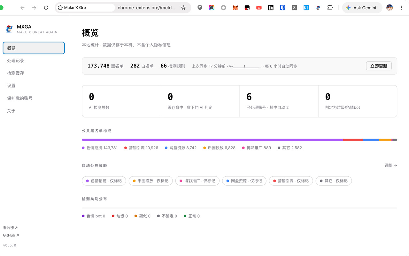
Task: Click the 66 检测规则 count
Action: [x=173, y=66]
